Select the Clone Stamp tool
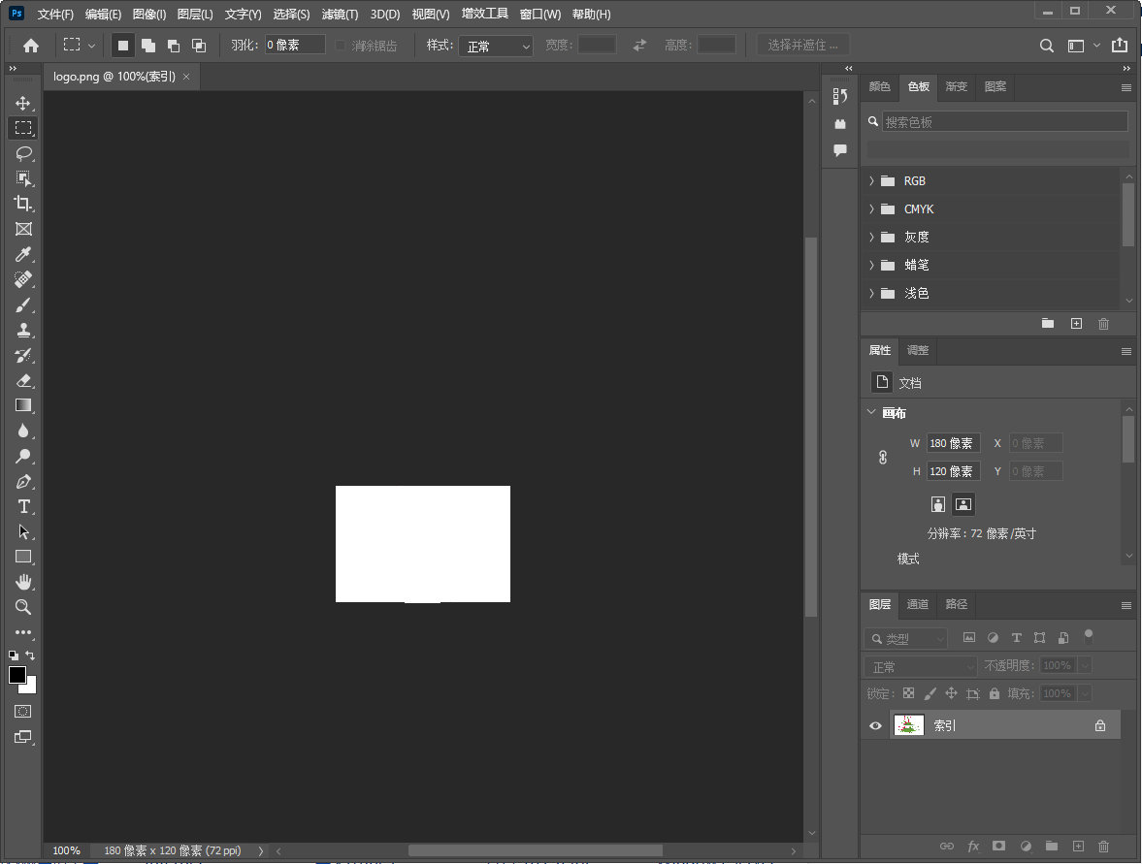The width and height of the screenshot is (1142, 864). pos(23,330)
